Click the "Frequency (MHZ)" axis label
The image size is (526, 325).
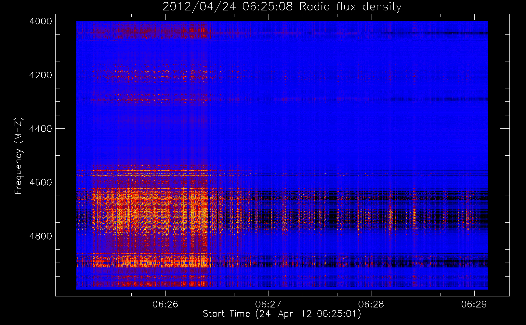(19, 156)
